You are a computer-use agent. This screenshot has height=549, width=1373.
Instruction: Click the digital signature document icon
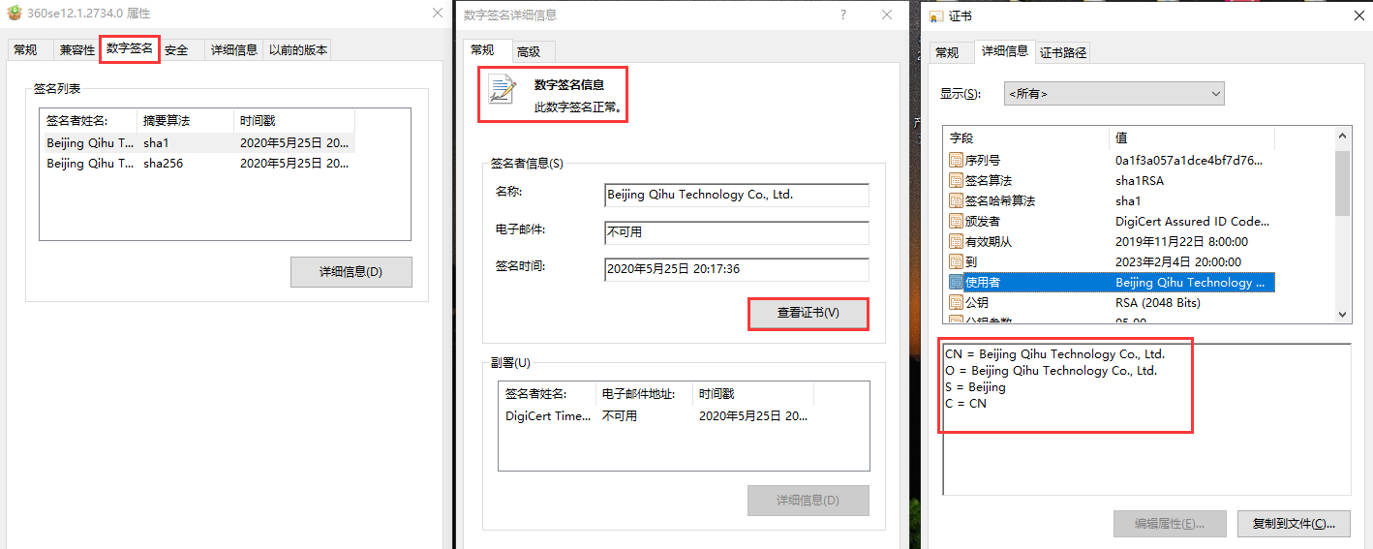point(503,88)
